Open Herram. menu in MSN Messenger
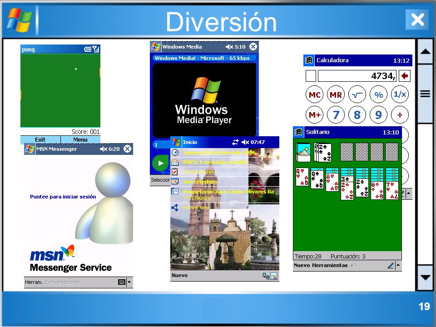The height and width of the screenshot is (327, 436). pos(34,282)
